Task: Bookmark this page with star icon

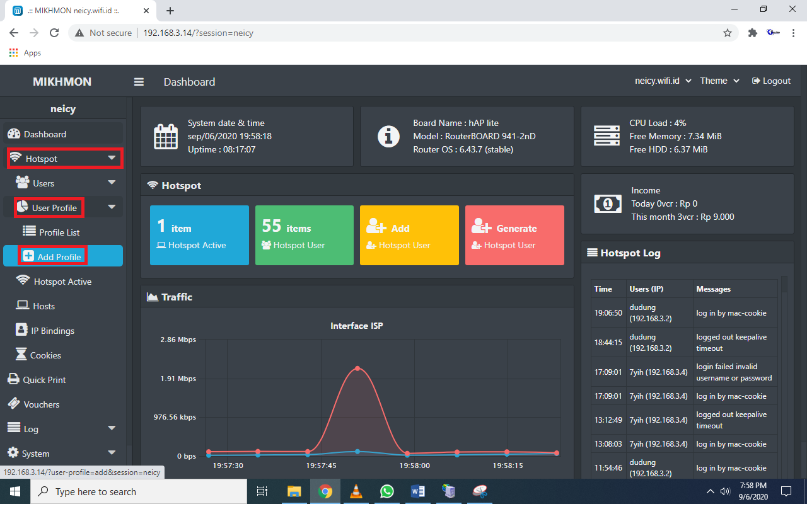Action: point(728,33)
